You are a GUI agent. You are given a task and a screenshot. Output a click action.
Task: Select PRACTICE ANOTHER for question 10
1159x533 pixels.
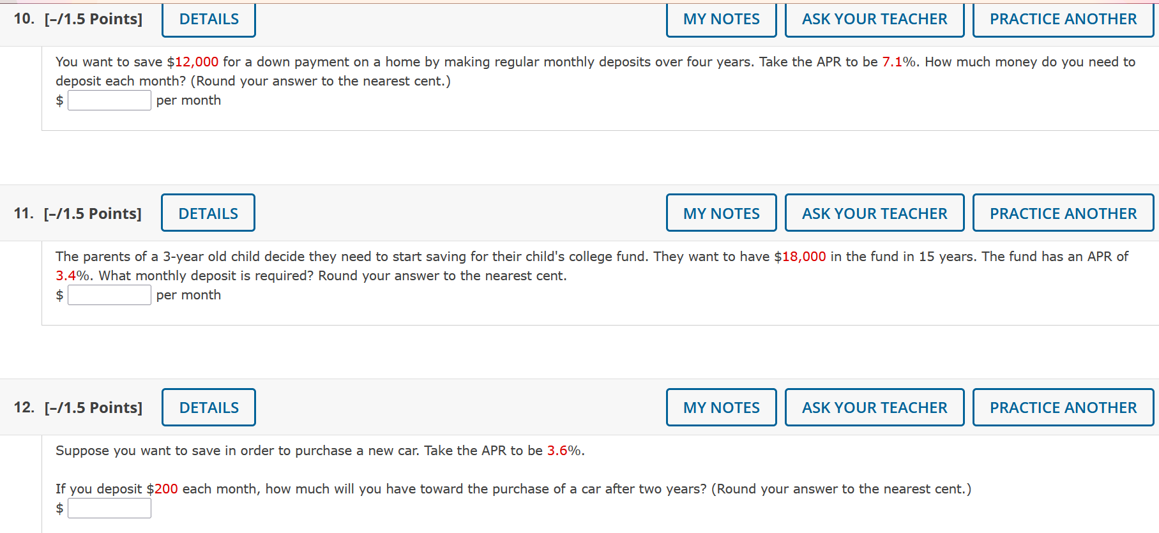click(1063, 19)
